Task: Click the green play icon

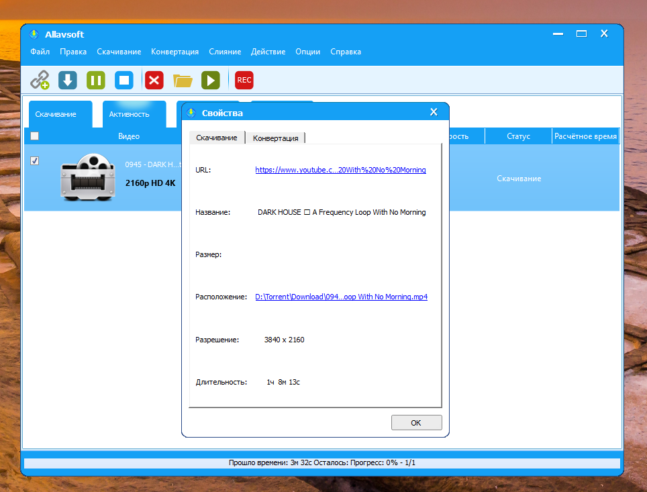Action: tap(211, 81)
